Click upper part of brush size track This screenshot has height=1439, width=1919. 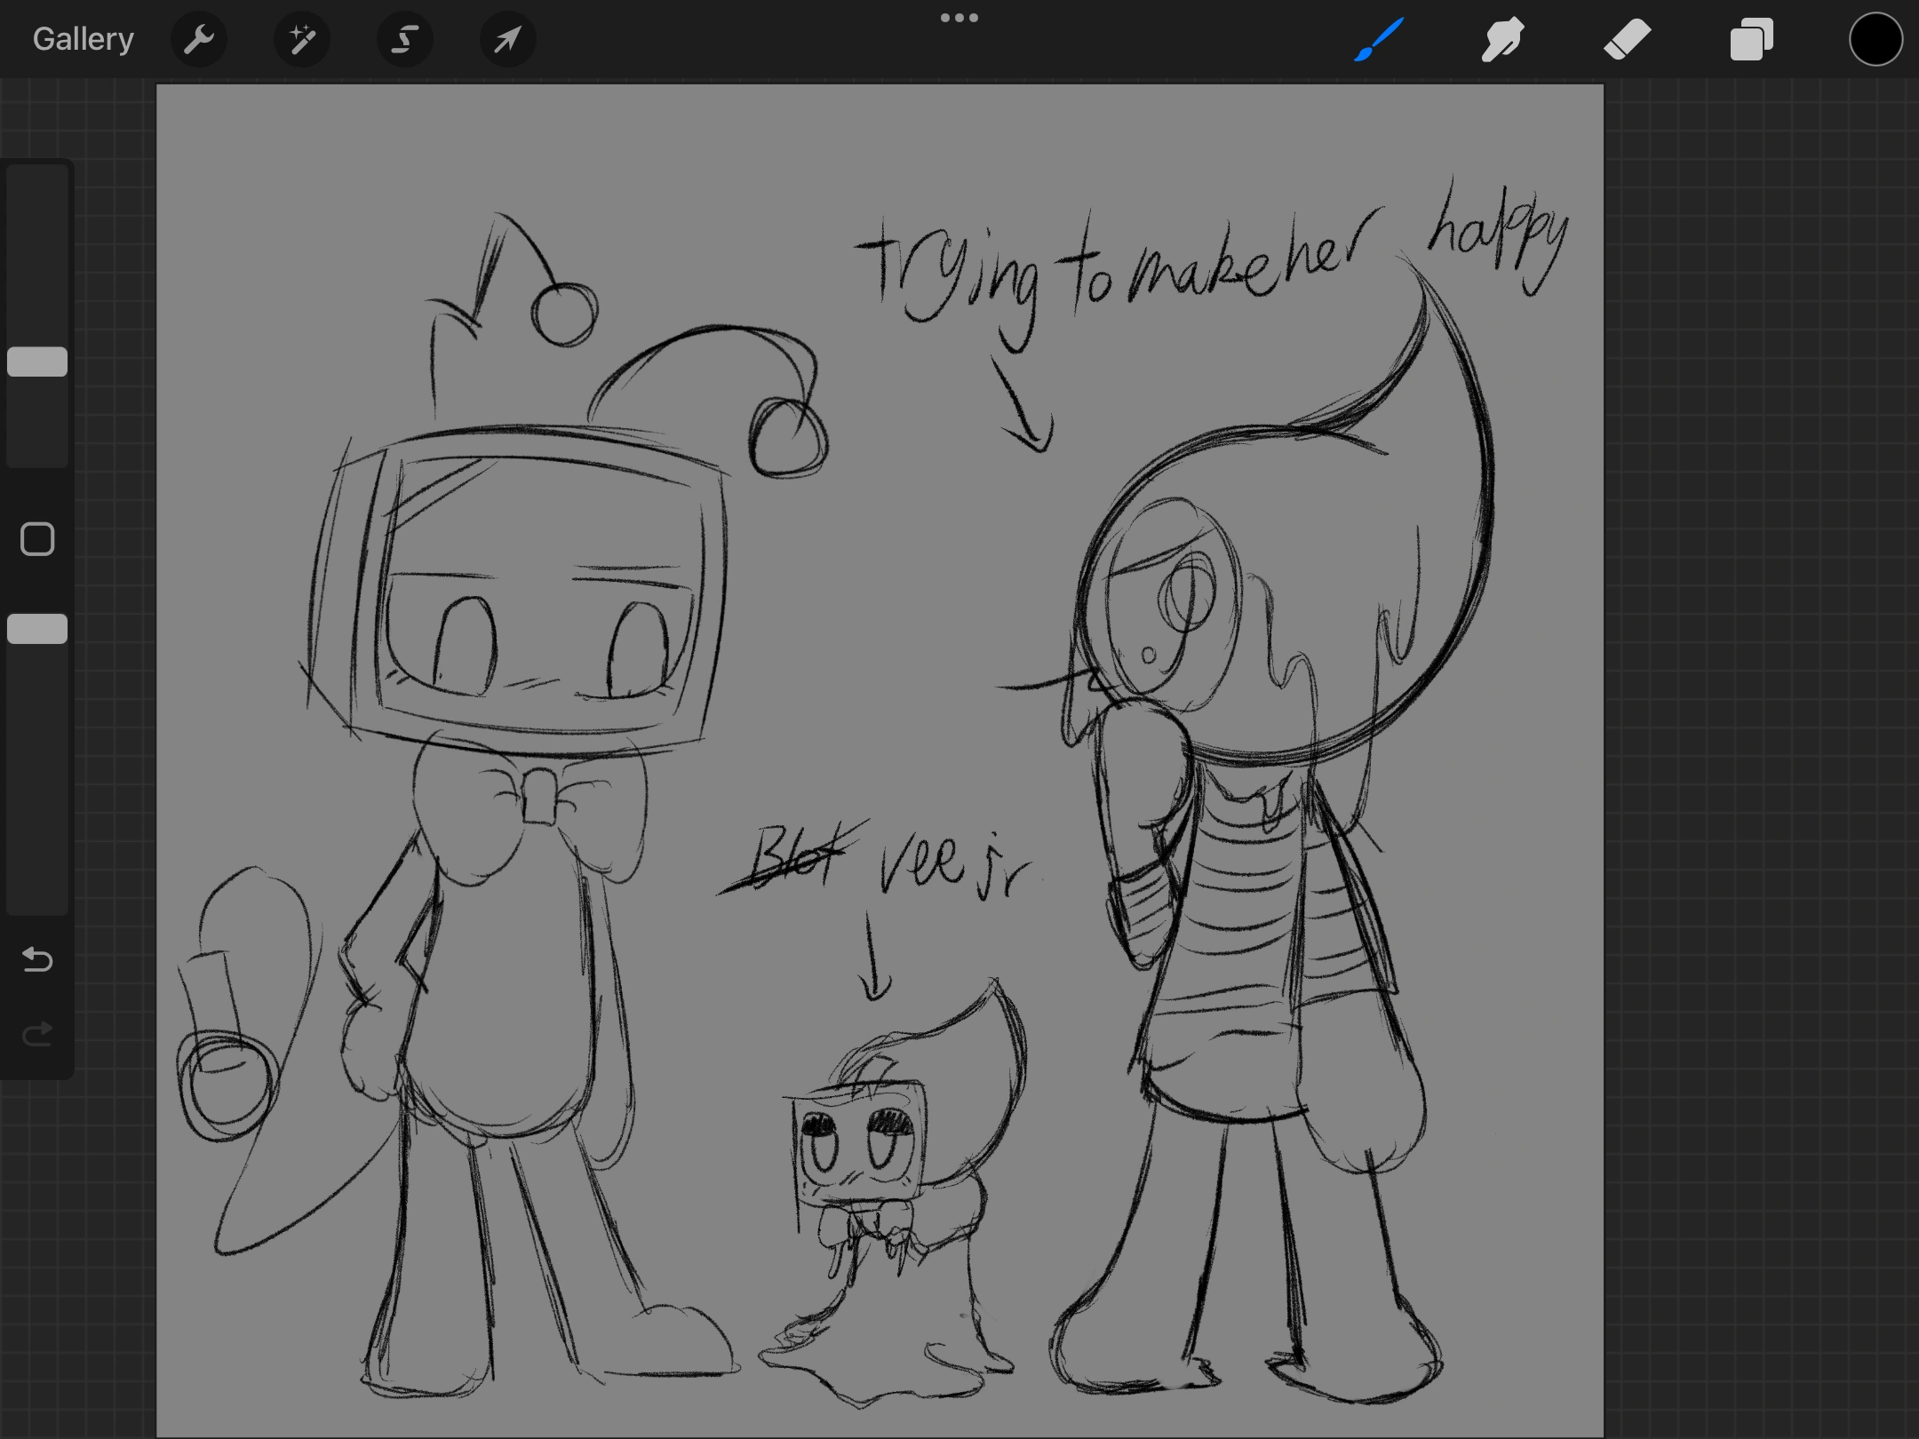tap(37, 240)
